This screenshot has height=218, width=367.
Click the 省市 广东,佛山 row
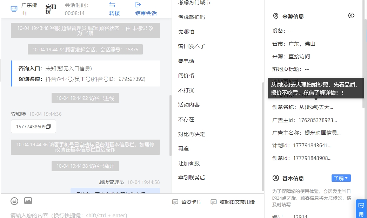(294, 44)
